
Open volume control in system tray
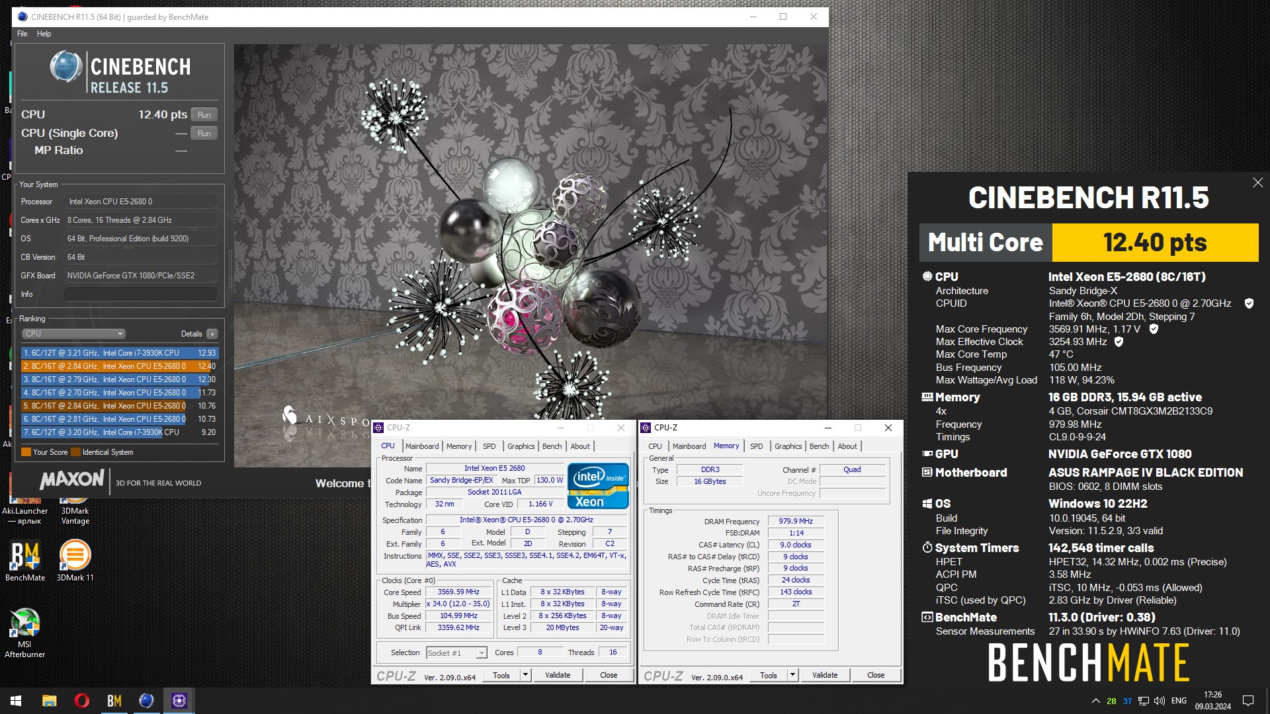tap(1159, 701)
